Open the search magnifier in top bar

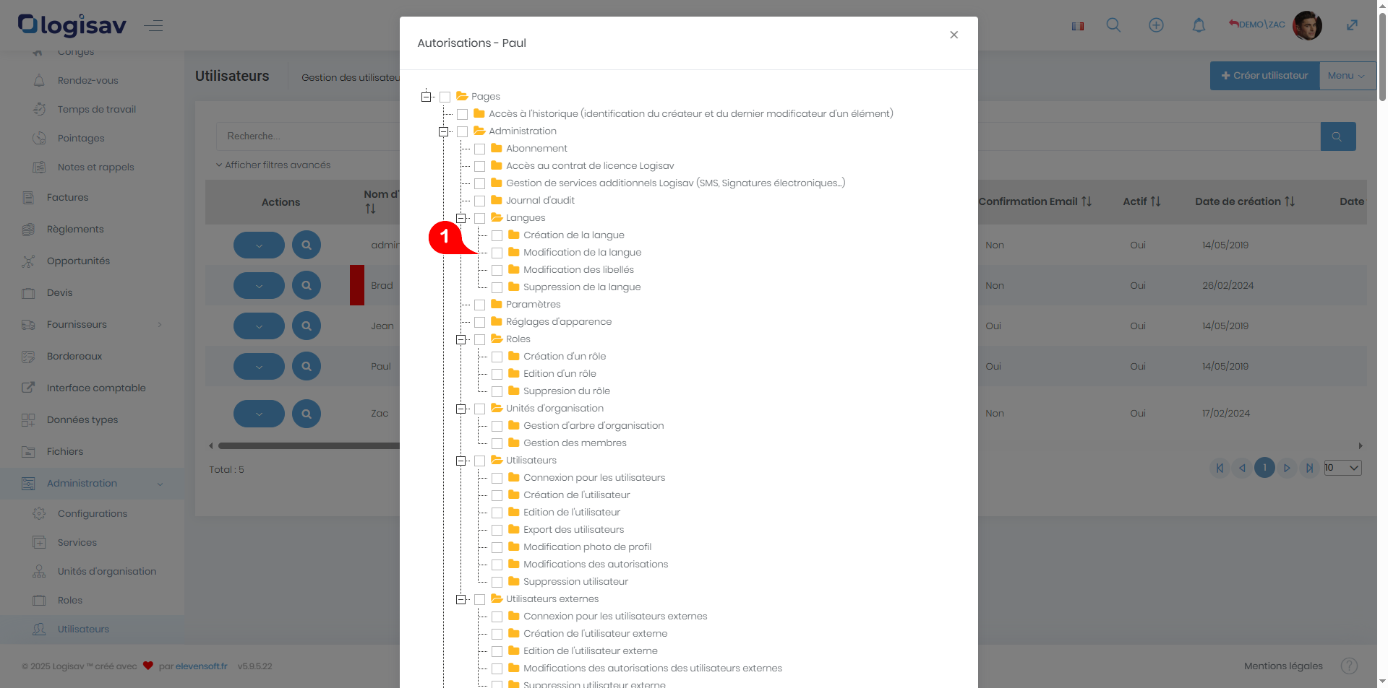(x=1113, y=25)
